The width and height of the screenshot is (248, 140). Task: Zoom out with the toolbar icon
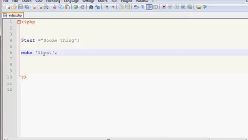click(113, 7)
